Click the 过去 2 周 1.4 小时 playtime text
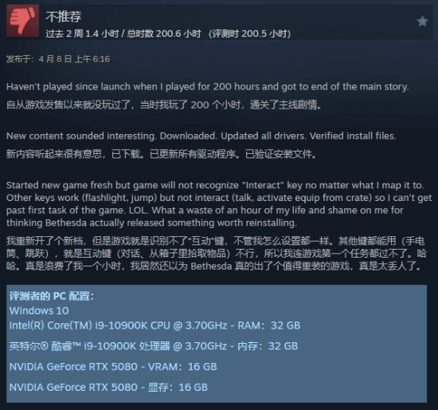Image resolution: width=438 pixels, height=410 pixels. point(82,34)
